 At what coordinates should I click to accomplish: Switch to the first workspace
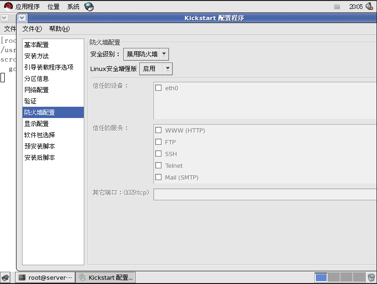[x=321, y=277]
